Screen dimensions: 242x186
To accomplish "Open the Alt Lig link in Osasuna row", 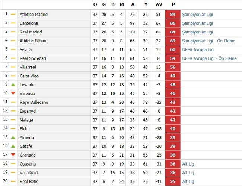I will point(188,164).
